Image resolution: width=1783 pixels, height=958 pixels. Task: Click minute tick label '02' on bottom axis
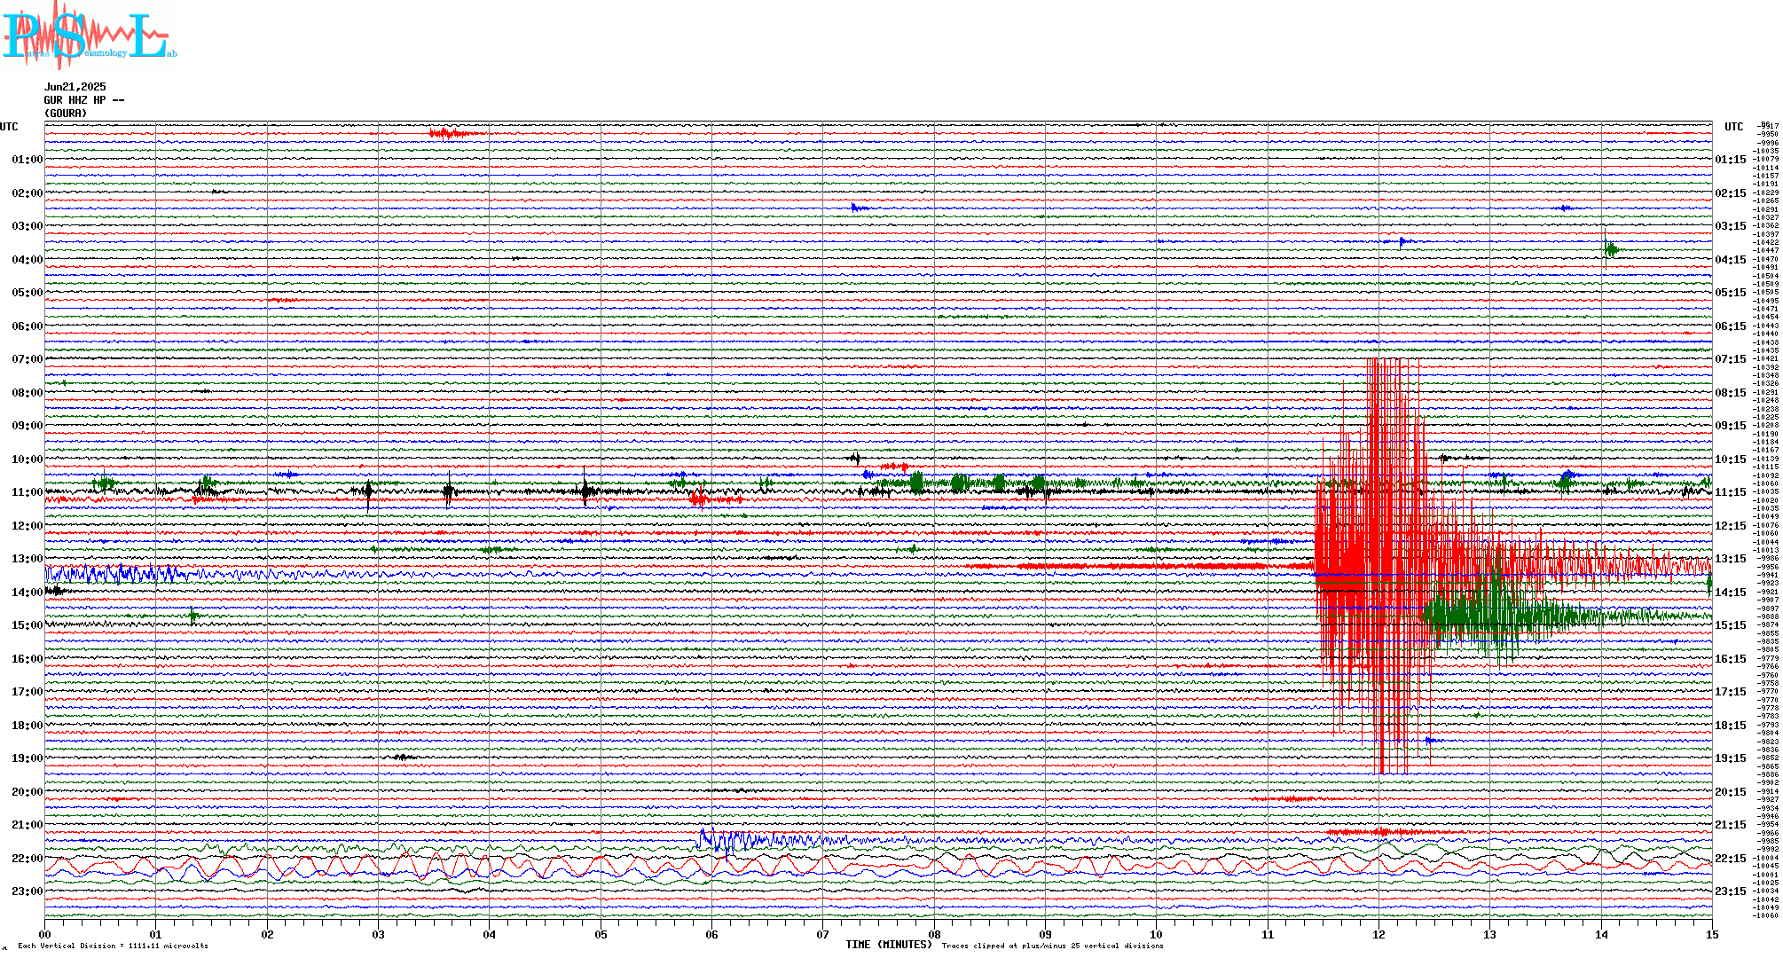coord(267,934)
